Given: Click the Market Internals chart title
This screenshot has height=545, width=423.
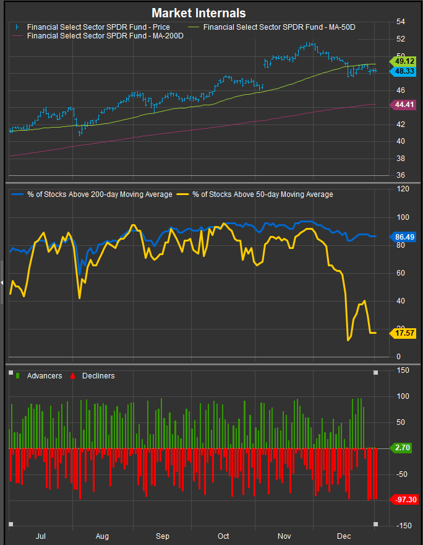Looking at the screenshot, I should 199,13.
